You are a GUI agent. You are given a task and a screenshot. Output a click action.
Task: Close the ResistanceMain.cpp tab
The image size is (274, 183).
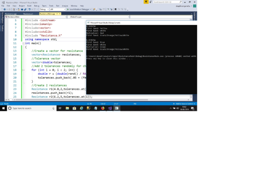[x=60, y=14]
